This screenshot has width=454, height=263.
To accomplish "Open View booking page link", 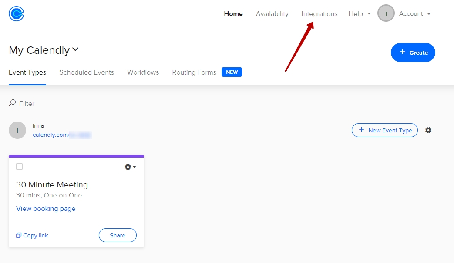I will [x=46, y=209].
